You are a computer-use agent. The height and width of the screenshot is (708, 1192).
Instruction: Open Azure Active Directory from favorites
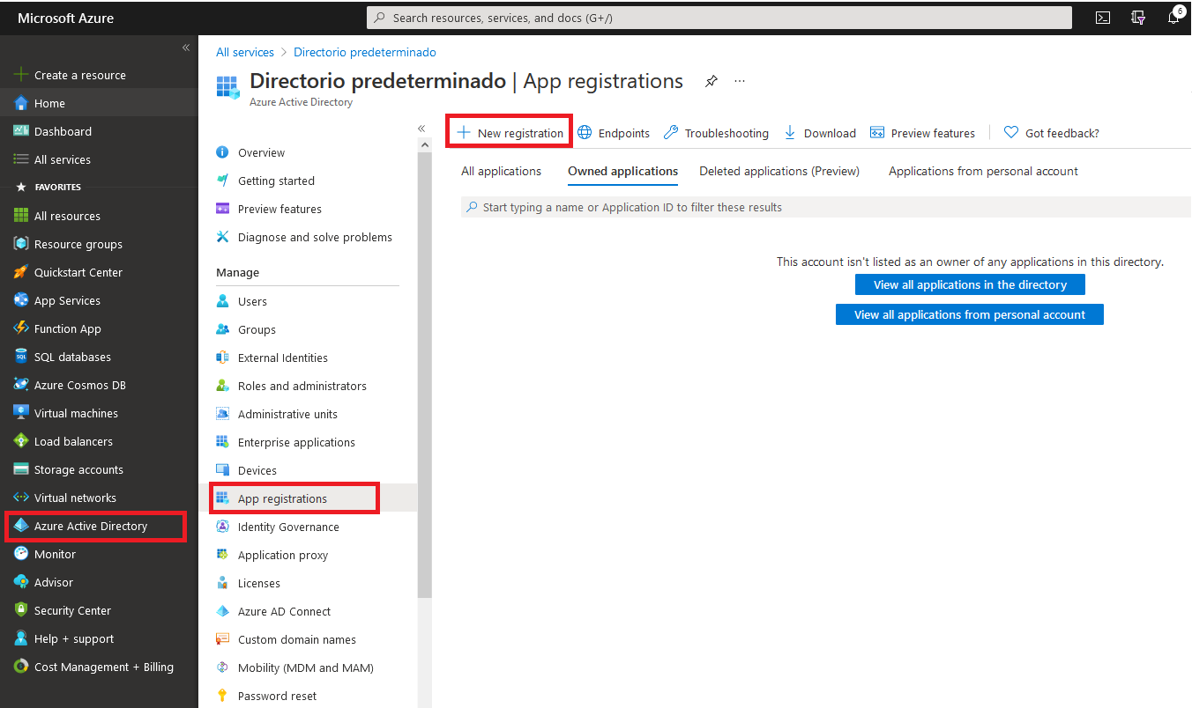91,526
